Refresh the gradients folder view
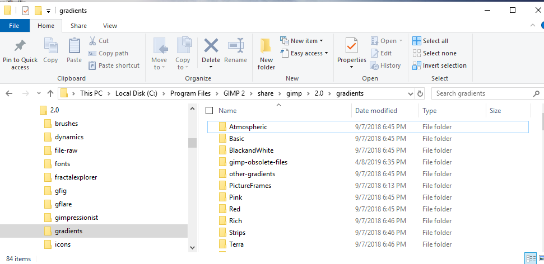 tap(420, 93)
